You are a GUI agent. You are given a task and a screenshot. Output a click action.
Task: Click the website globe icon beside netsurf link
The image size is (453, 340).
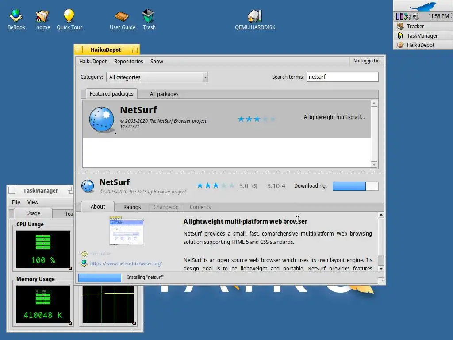[x=84, y=263]
